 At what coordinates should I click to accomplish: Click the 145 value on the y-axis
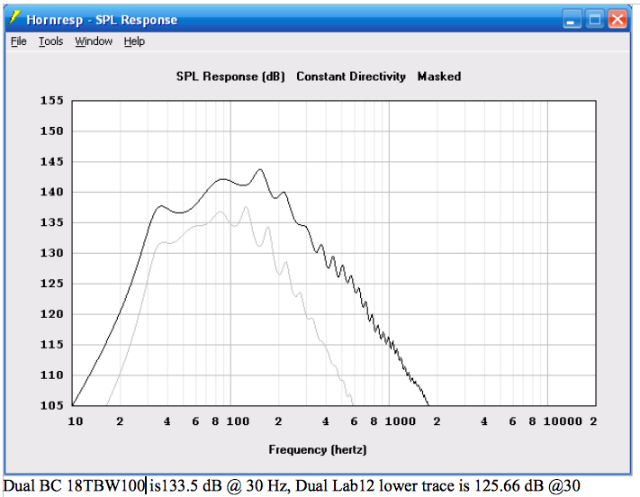[x=52, y=162]
